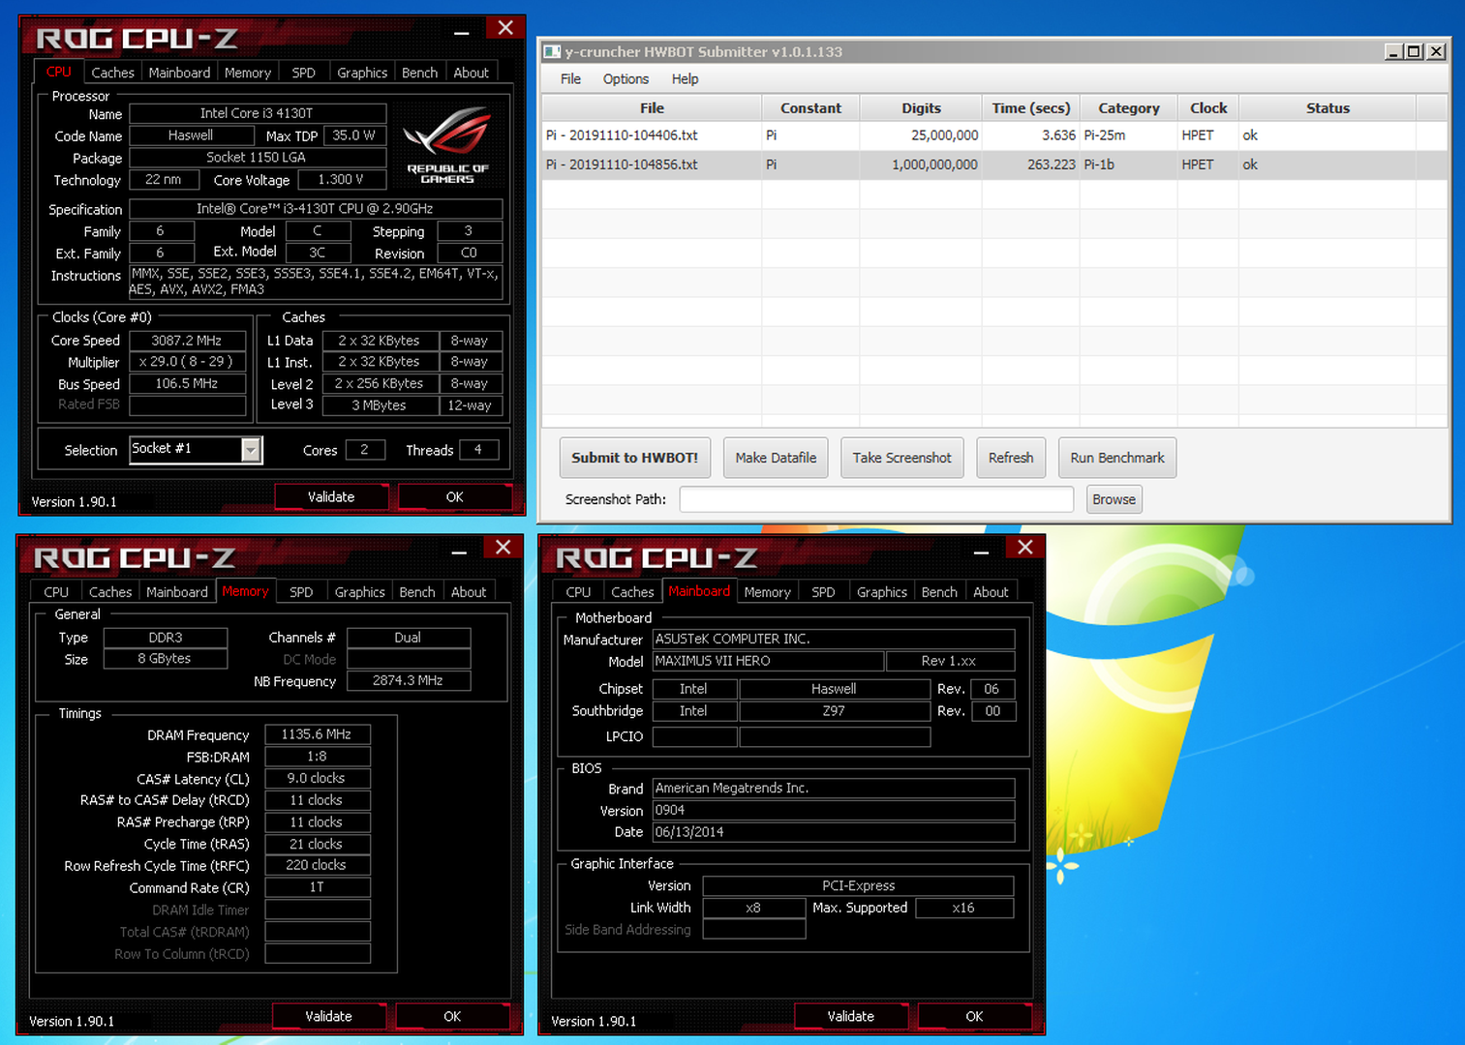
Task: Click Run Benchmark button
Action: tap(1117, 458)
